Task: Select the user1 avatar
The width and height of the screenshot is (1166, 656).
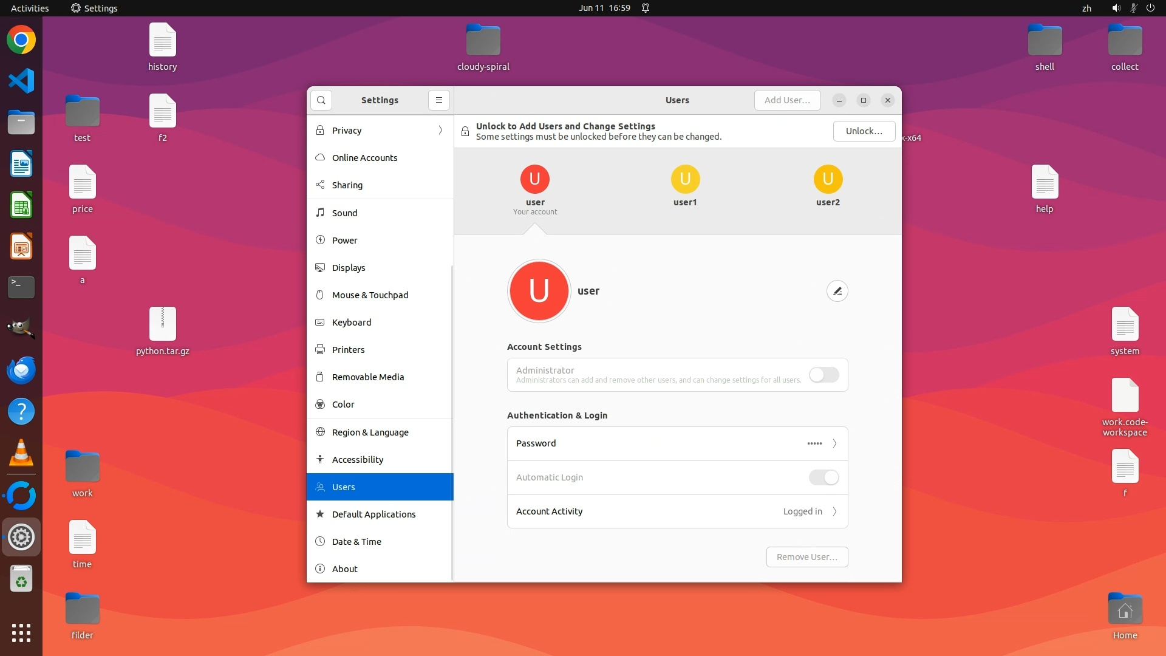Action: tap(685, 179)
